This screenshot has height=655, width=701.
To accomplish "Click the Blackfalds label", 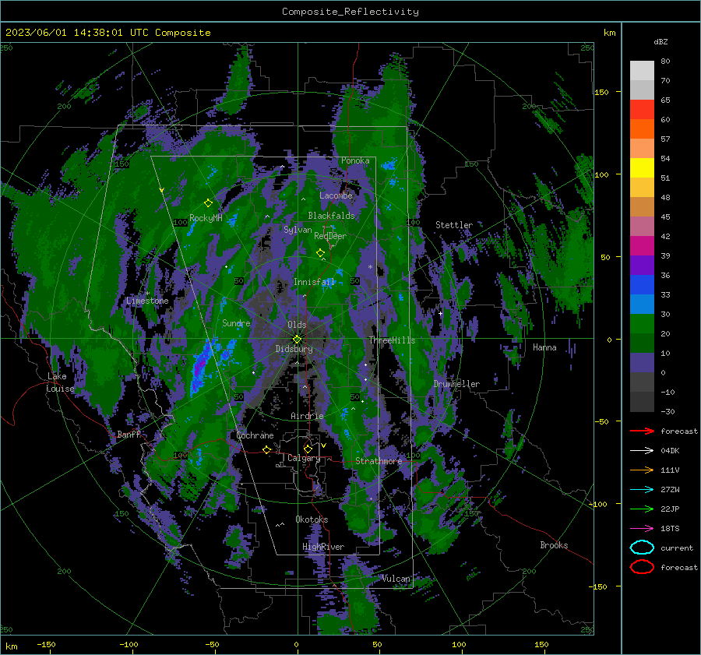I will point(331,216).
